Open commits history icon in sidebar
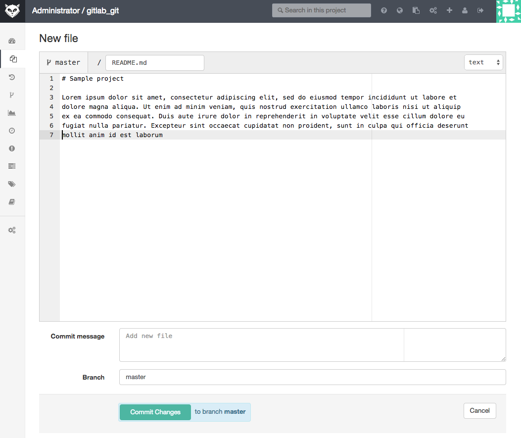This screenshot has width=521, height=438. [12, 77]
